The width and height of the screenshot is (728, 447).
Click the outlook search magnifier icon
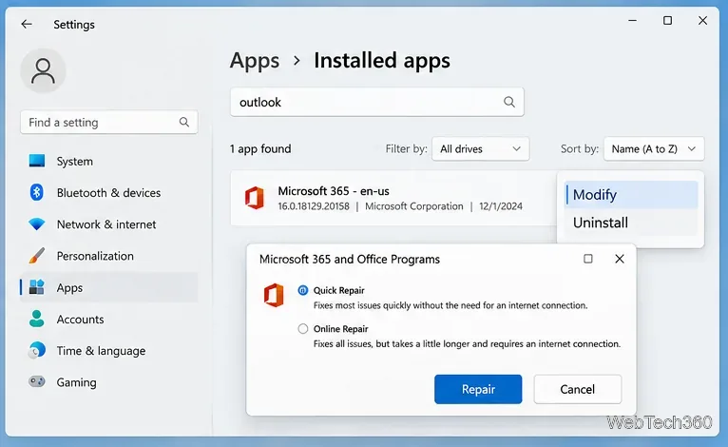click(509, 102)
